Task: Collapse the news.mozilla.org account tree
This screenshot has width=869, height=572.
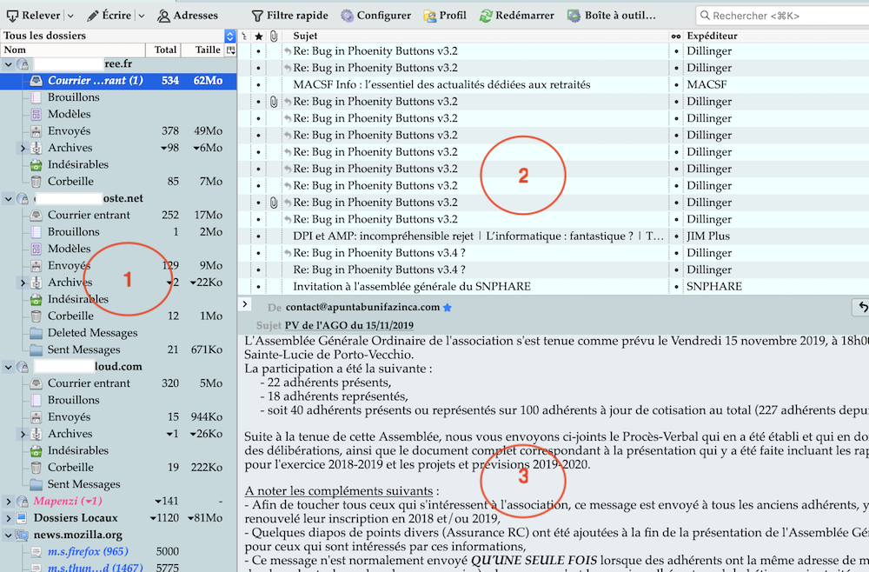Action: (x=9, y=535)
